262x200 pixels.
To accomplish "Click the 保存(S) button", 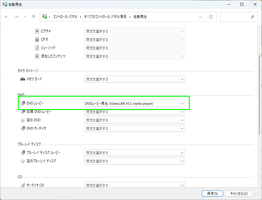I will click(212, 193).
